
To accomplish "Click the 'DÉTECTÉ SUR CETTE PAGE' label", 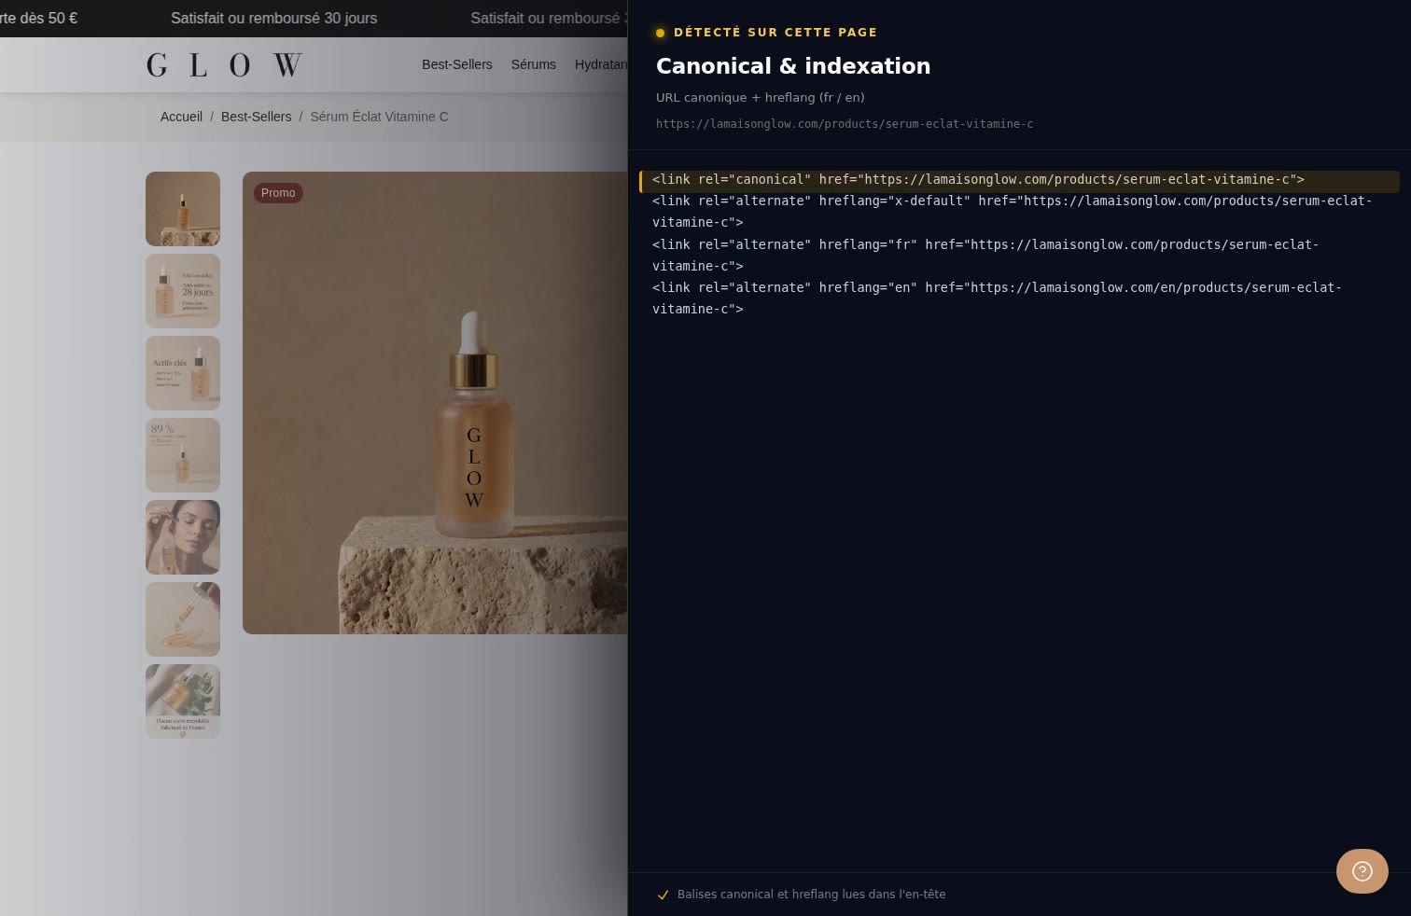I will point(775,33).
